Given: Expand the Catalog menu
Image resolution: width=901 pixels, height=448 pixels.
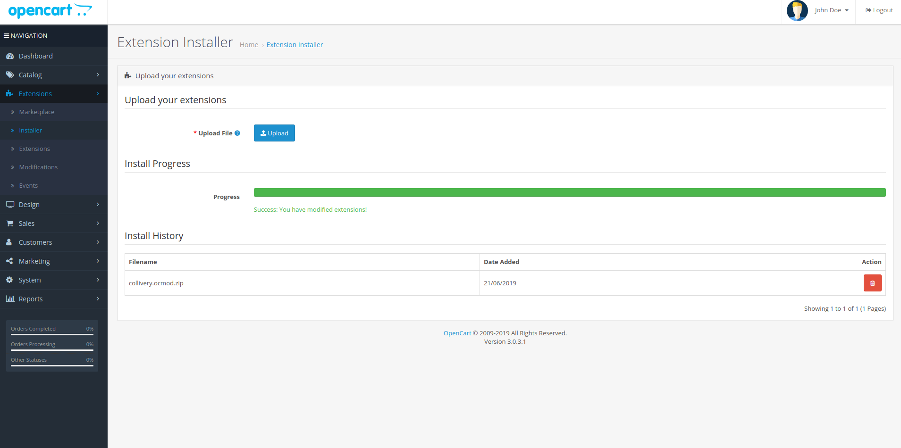Looking at the screenshot, I should [53, 75].
